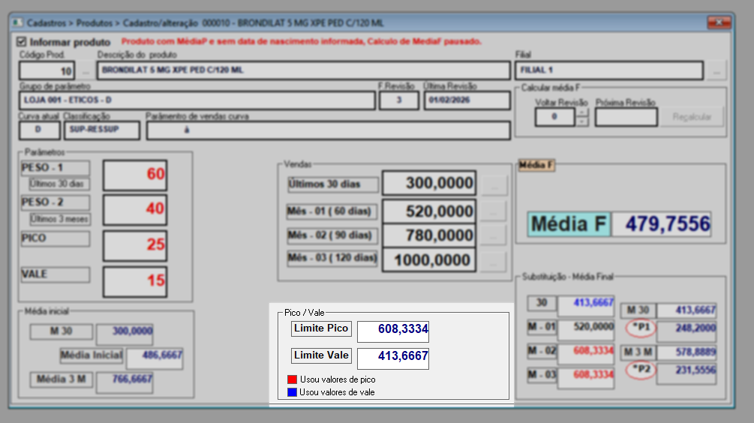Viewport: 754px width, 423px height.
Task: Decrease Voltar Revisão with down arrow
Action: 581,121
